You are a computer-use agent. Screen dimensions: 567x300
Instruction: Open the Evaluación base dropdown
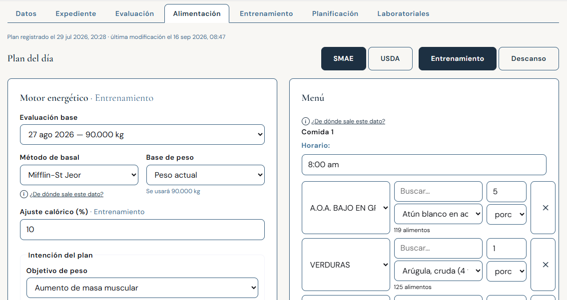pos(142,134)
